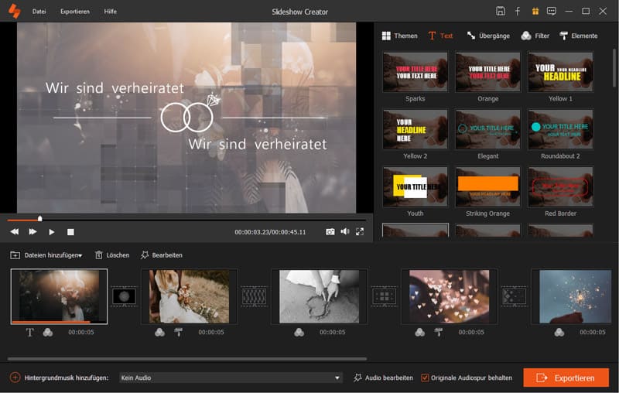Enter fullscreen preview mode

click(360, 231)
